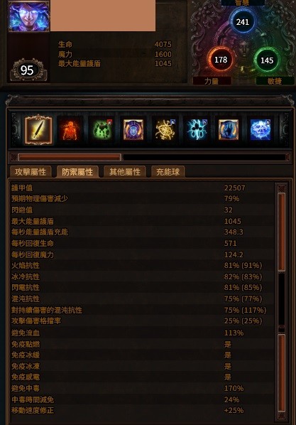
Task: Click the character portrait thumbnail
Action: (x=29, y=16)
